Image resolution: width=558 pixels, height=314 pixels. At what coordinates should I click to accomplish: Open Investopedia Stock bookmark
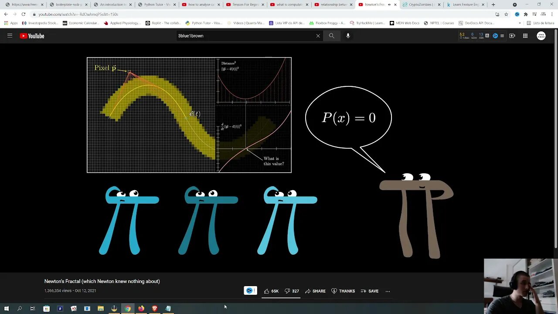pyautogui.click(x=40, y=23)
